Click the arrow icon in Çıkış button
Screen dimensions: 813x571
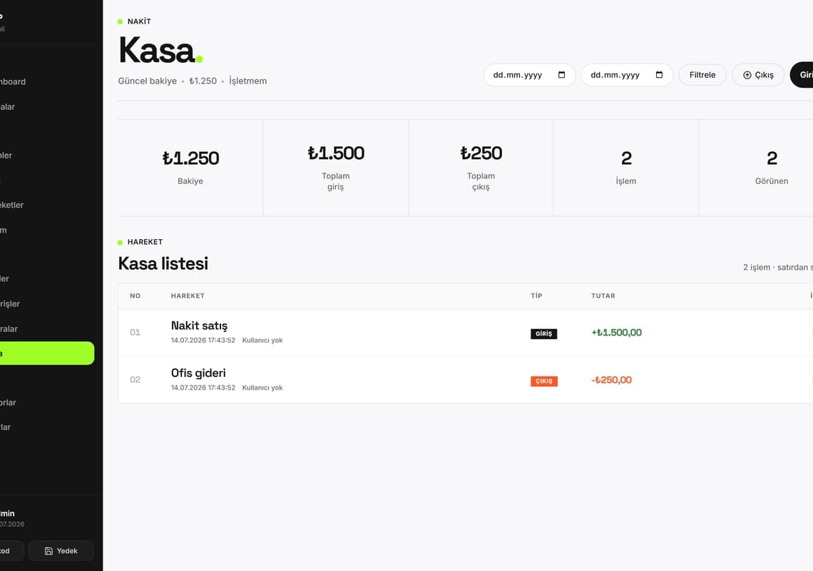(747, 75)
